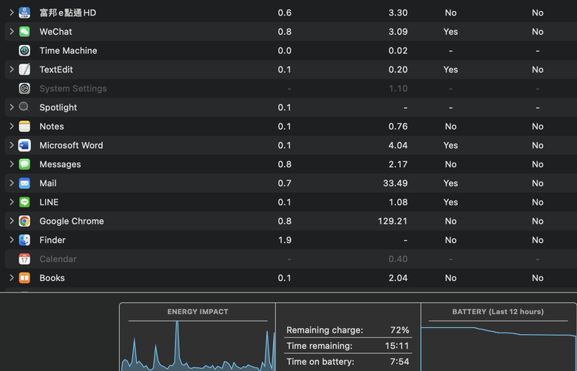Screen dimensions: 577x371
Task: Click the Calendar app icon
Action: tap(24, 259)
